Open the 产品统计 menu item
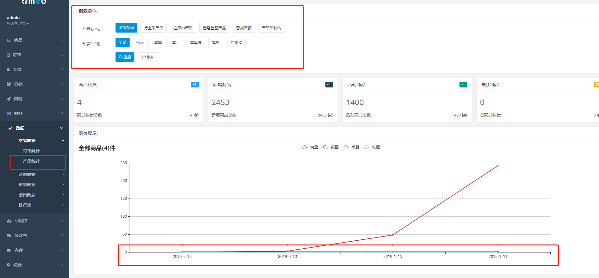This screenshot has height=278, width=599. [x=31, y=161]
